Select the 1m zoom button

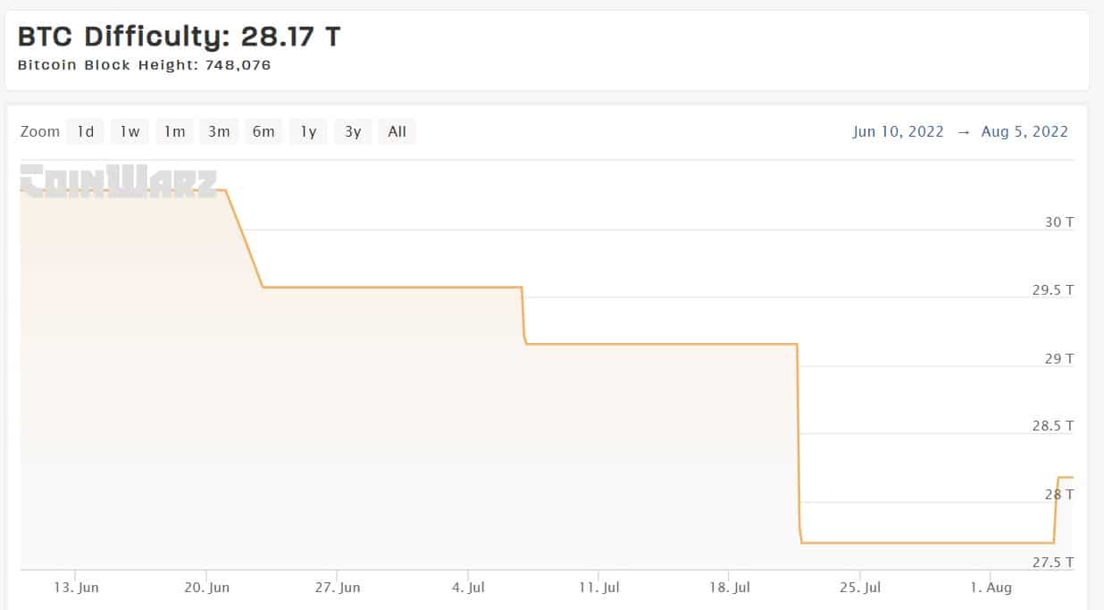[x=174, y=131]
